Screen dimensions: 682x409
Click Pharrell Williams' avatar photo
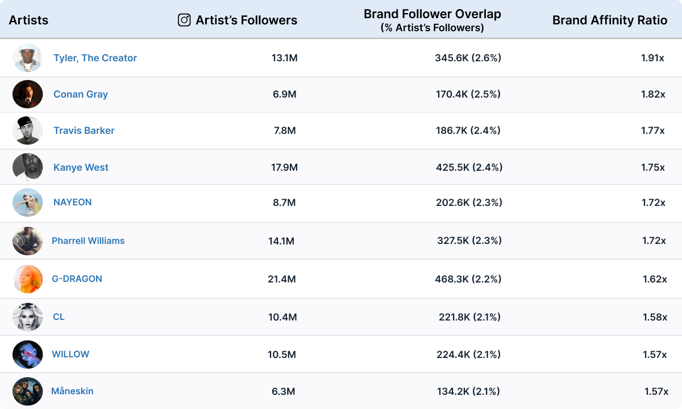click(27, 241)
